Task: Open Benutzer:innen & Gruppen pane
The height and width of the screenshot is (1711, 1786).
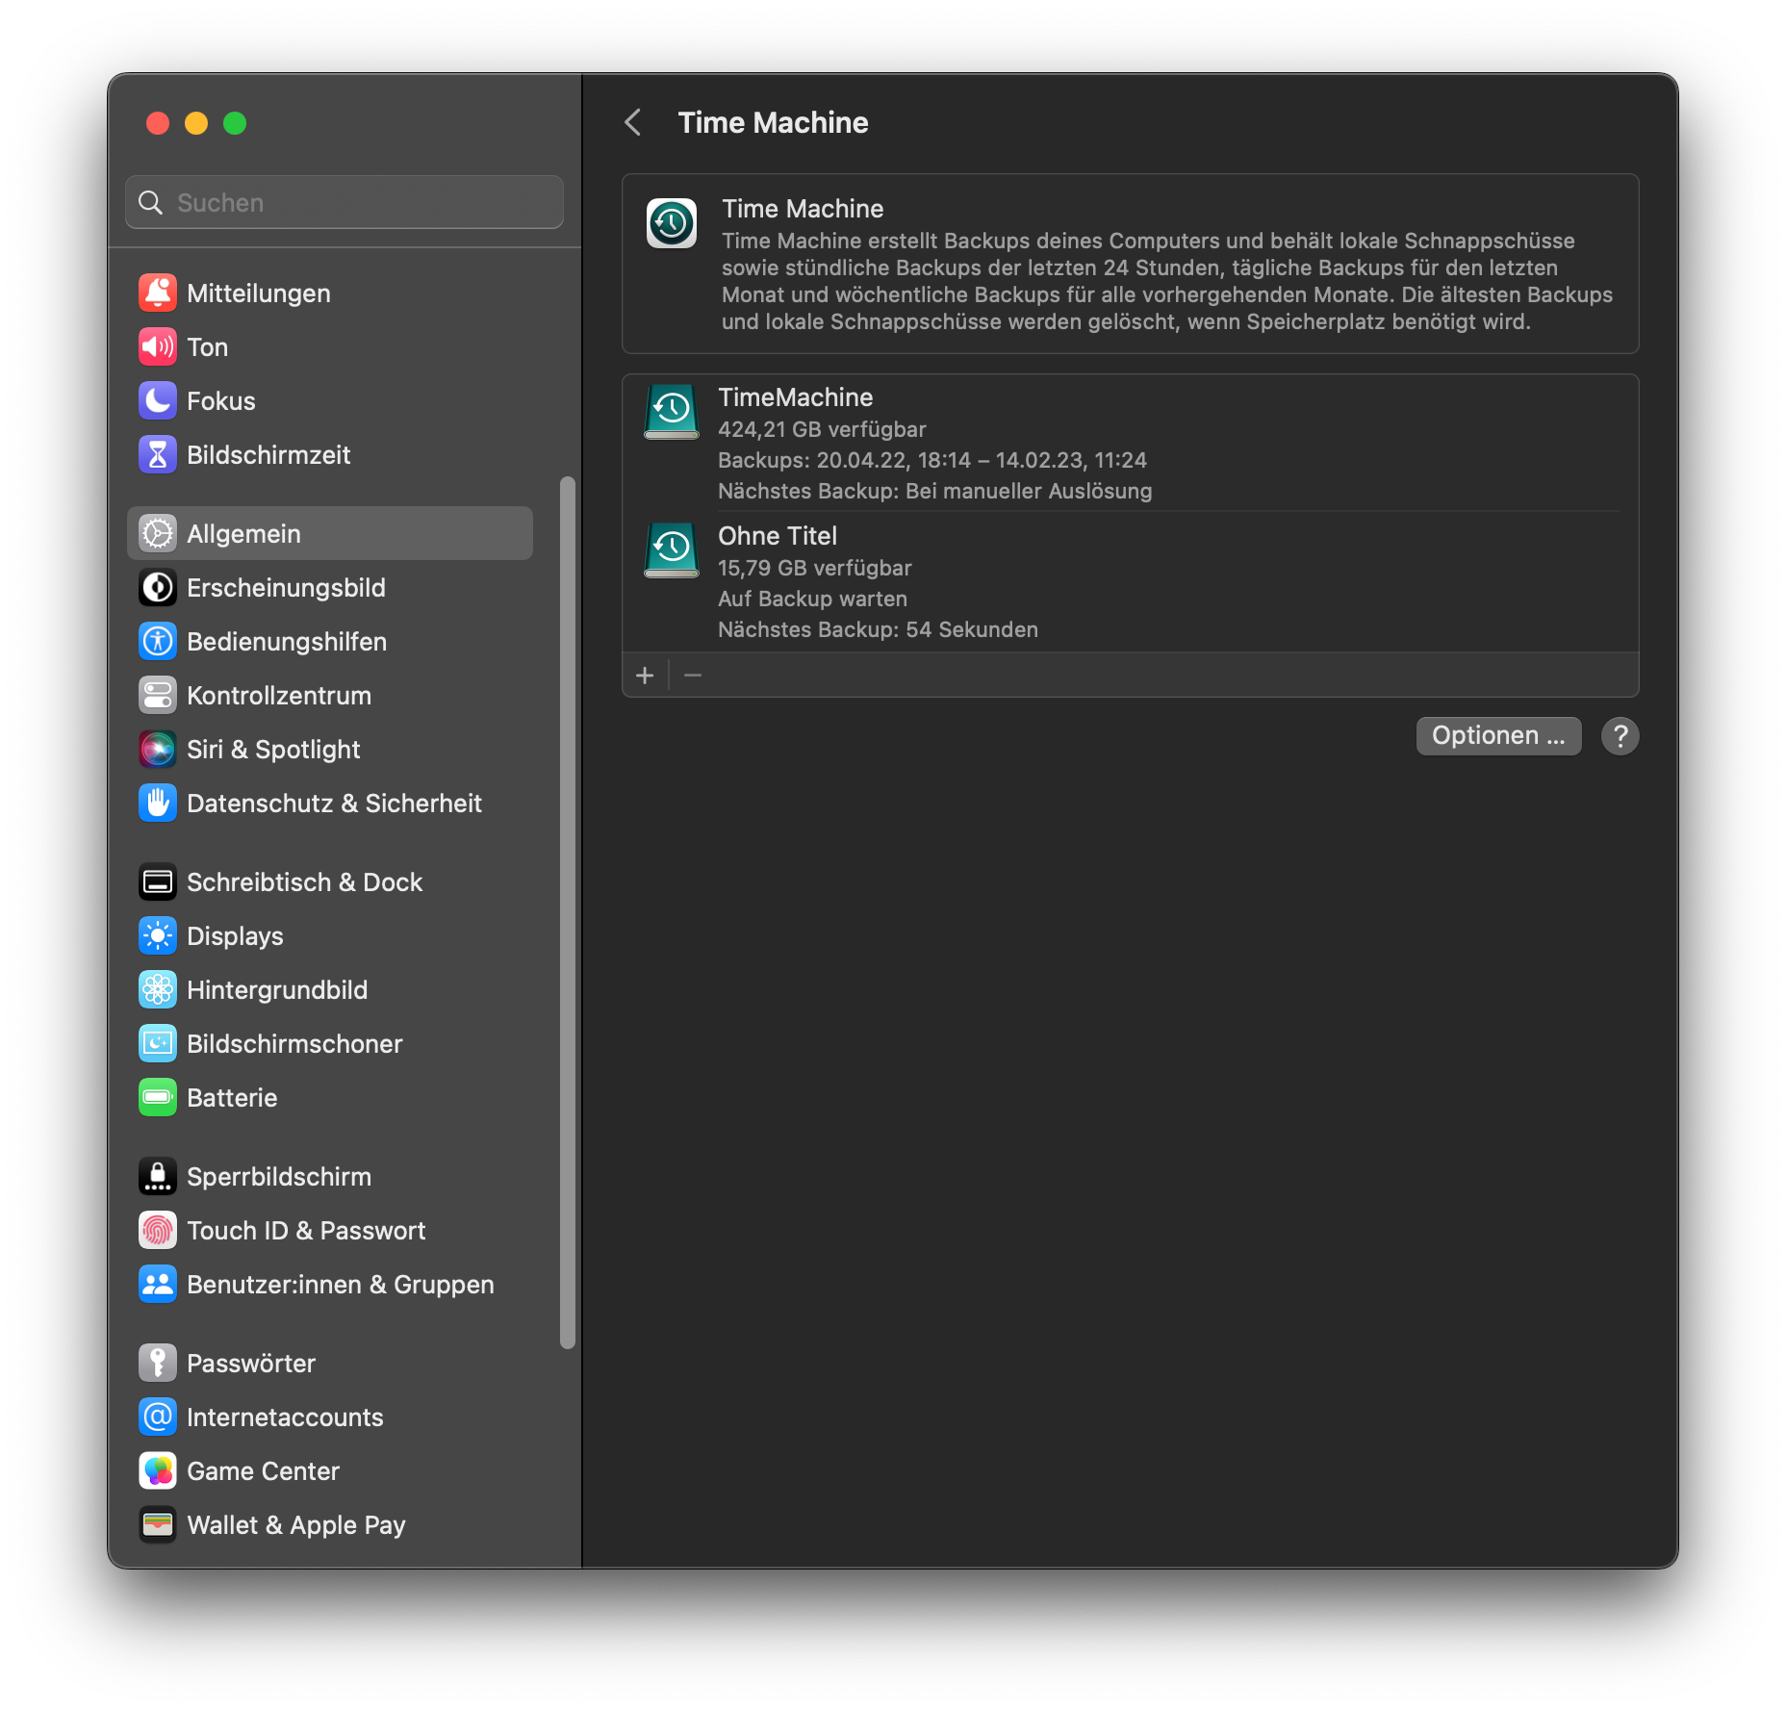Action: click(330, 1285)
